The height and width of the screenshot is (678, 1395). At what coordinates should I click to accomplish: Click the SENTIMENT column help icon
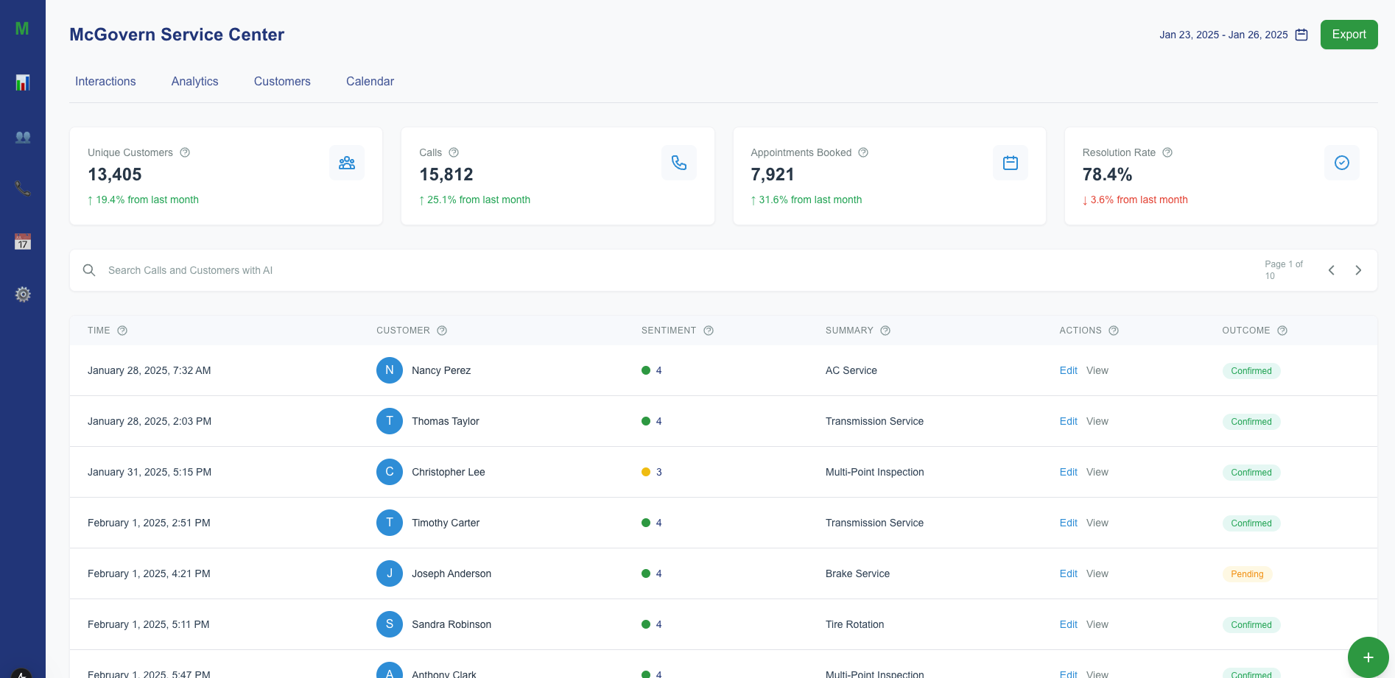coord(709,331)
